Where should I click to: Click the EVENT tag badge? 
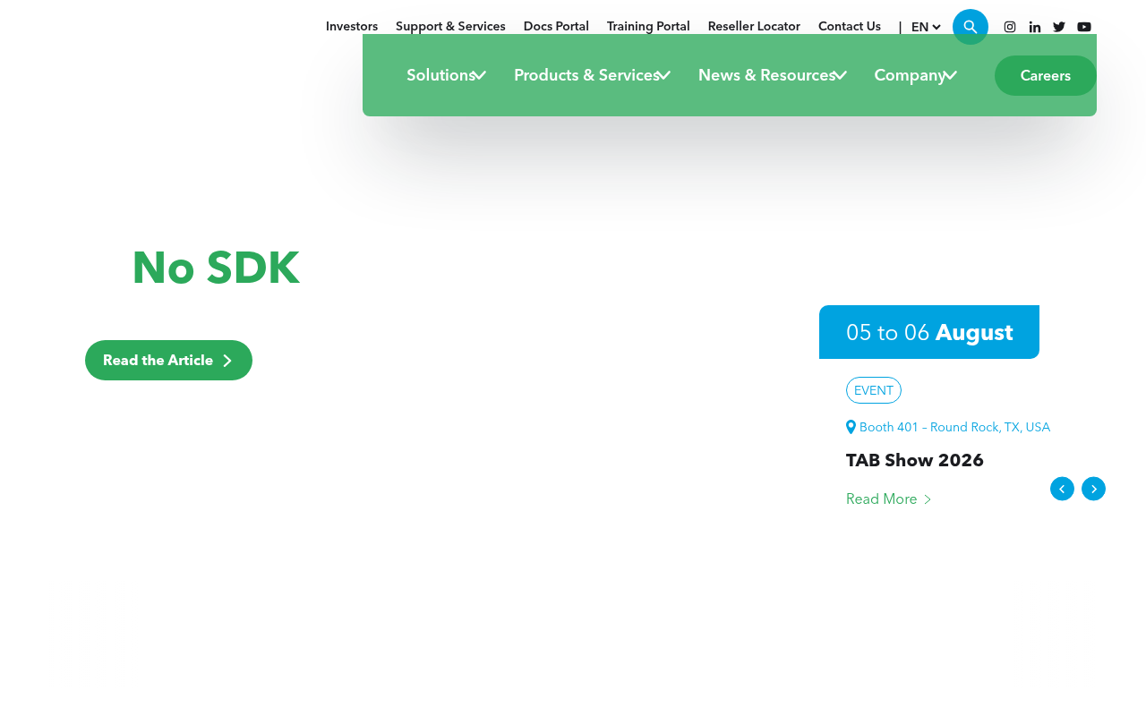[874, 390]
